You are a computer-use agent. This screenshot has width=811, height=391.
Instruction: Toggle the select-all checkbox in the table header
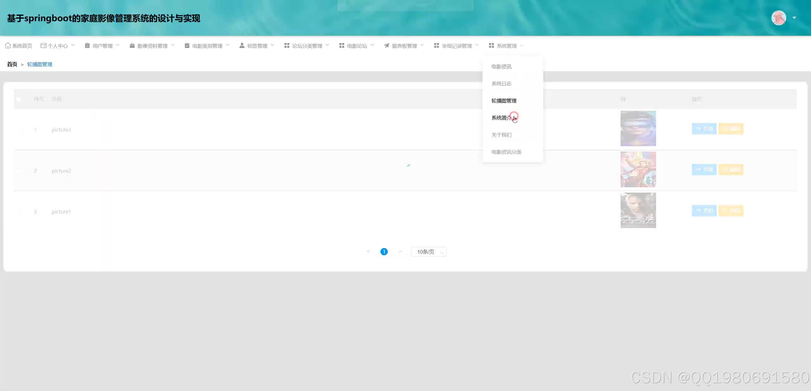[18, 99]
